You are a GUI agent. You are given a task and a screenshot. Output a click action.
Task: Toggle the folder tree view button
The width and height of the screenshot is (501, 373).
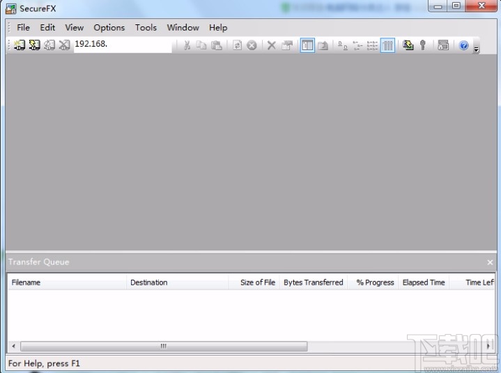(307, 45)
